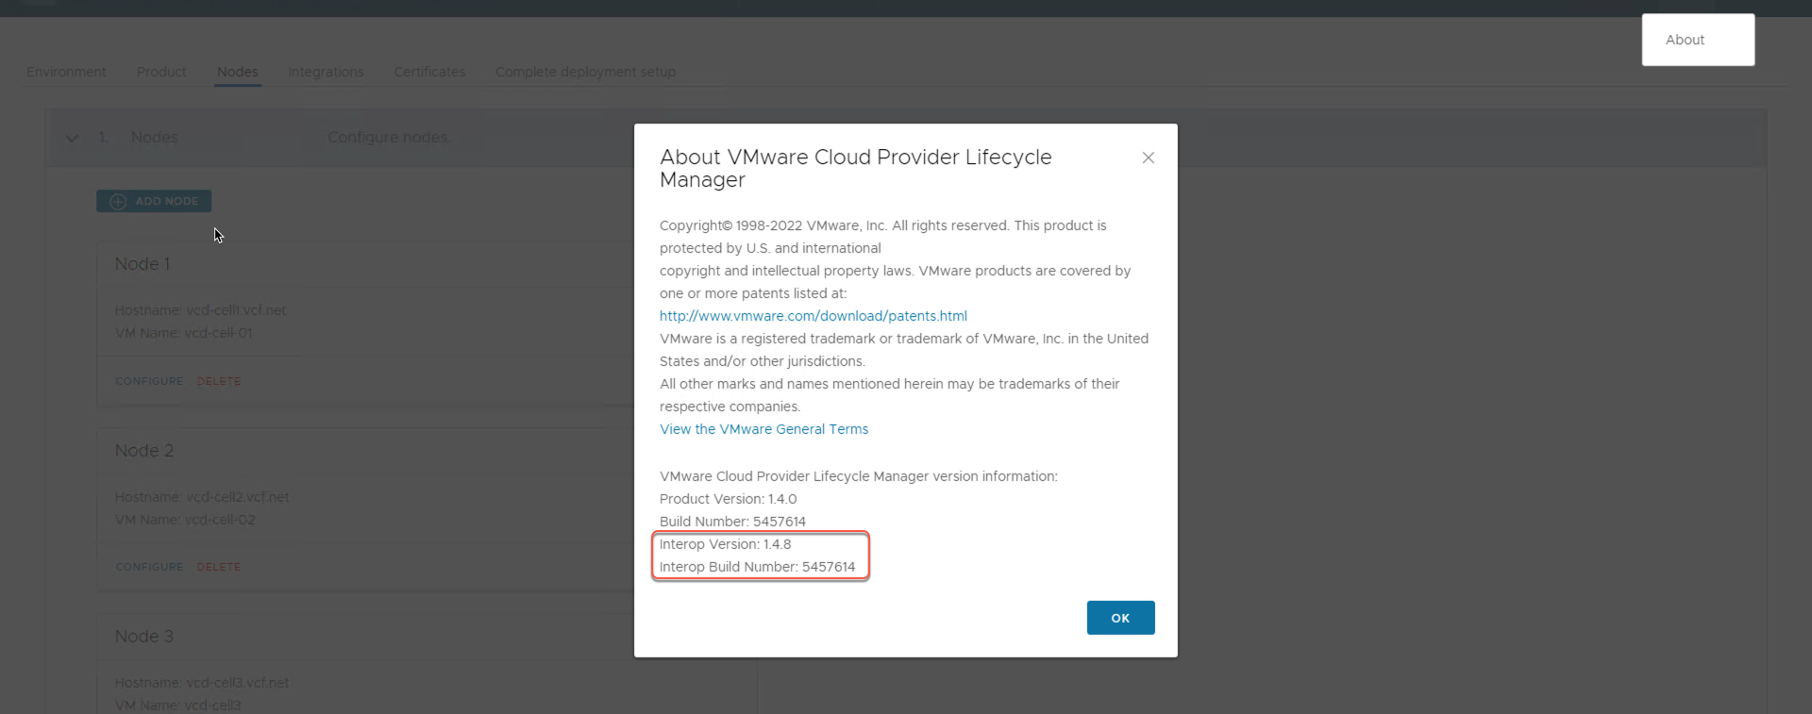Select the About menu entry

click(x=1685, y=40)
